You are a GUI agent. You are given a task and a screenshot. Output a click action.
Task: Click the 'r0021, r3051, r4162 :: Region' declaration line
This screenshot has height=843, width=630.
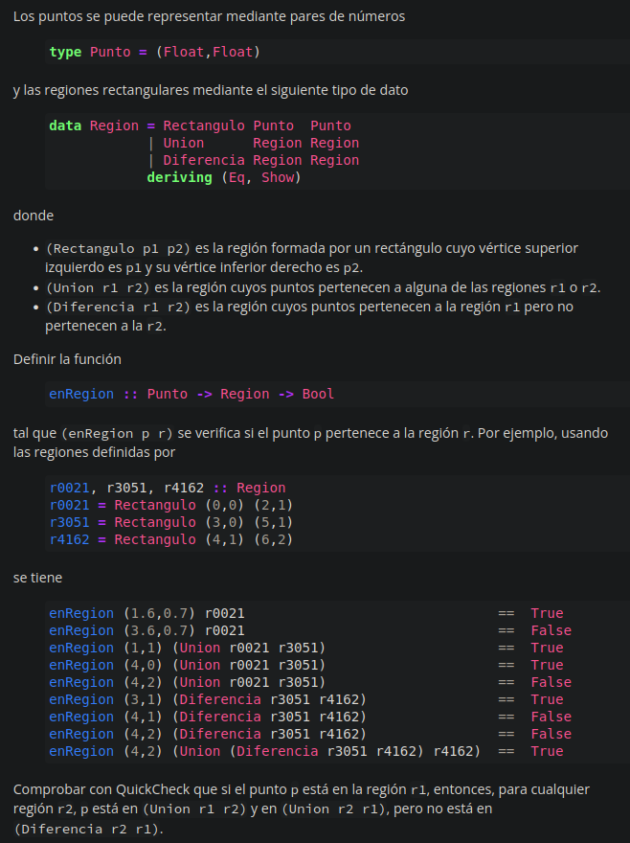[168, 488]
